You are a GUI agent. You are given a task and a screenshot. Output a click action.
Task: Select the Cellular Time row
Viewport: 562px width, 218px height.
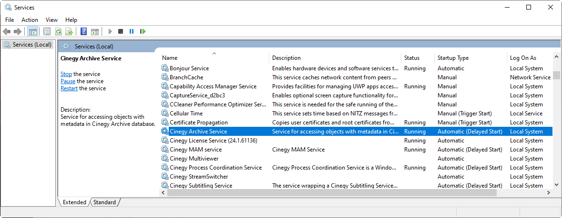tap(356, 114)
